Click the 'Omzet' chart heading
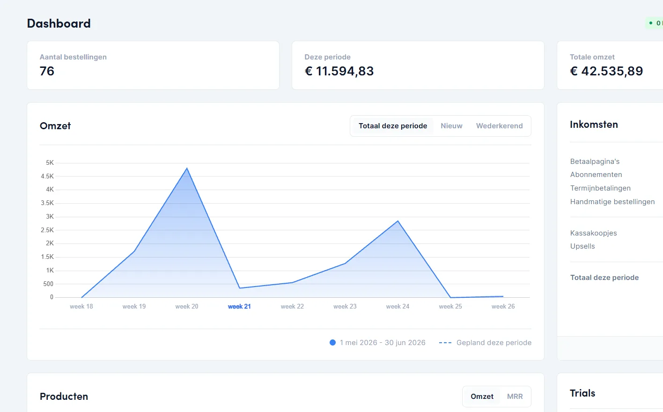Viewport: 663px width, 412px height. [x=55, y=126]
